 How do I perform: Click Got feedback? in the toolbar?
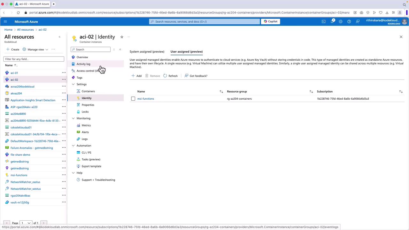point(196,76)
